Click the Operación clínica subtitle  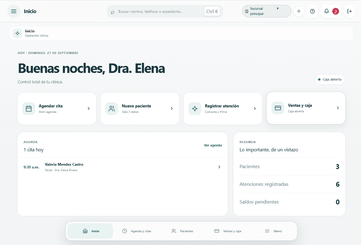(x=37, y=36)
